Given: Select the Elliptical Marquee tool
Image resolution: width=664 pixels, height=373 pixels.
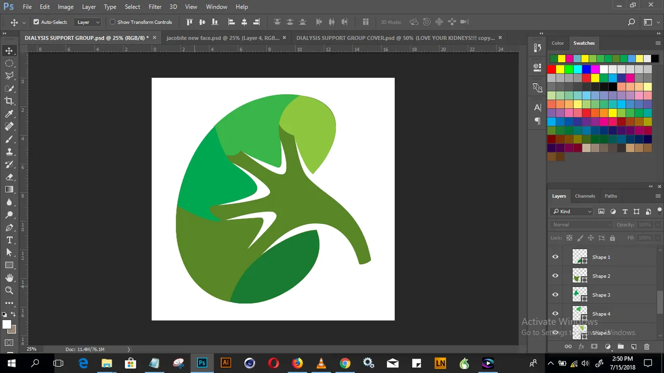Looking at the screenshot, I should [9, 63].
